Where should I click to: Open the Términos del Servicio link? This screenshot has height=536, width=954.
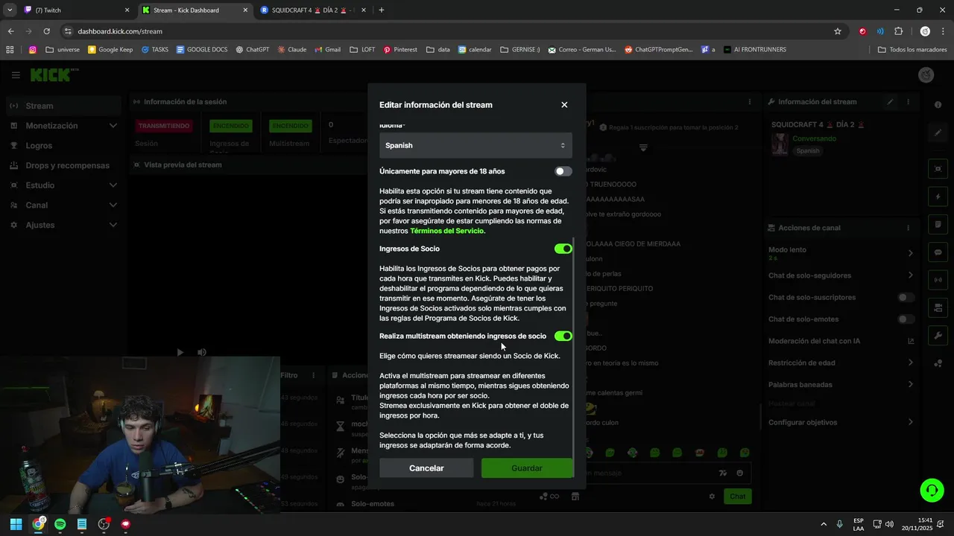[x=447, y=231]
